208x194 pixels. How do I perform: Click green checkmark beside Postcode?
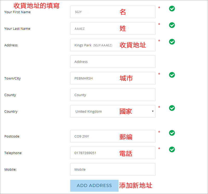point(172,133)
